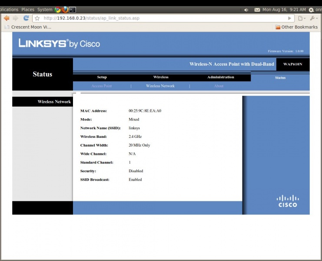Open the volume control speaker icon
Image resolution: width=322 pixels, height=261 pixels.
[246, 10]
